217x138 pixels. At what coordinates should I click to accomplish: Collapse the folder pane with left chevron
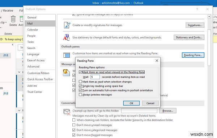coord(13,45)
